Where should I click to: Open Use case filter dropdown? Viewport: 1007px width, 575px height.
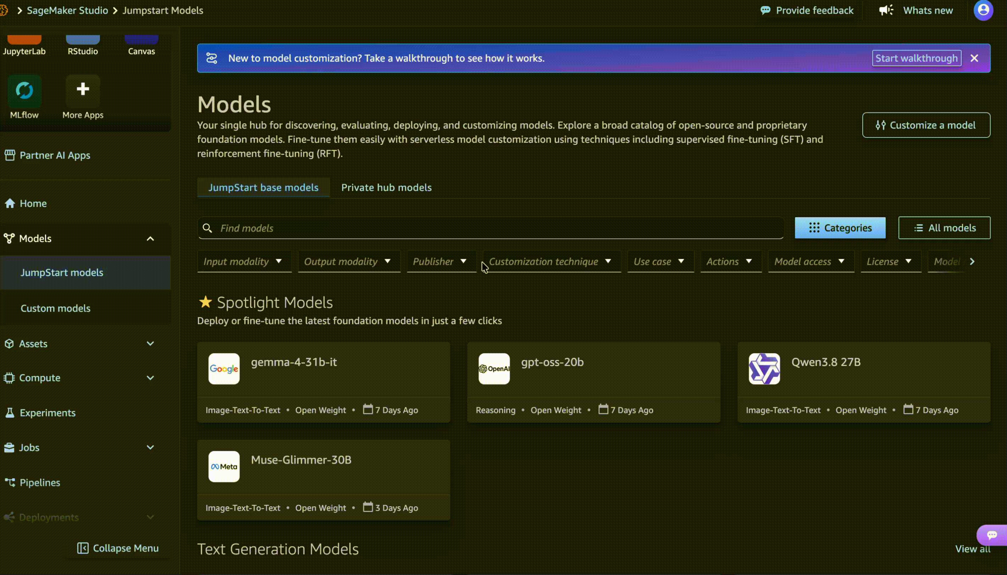661,261
